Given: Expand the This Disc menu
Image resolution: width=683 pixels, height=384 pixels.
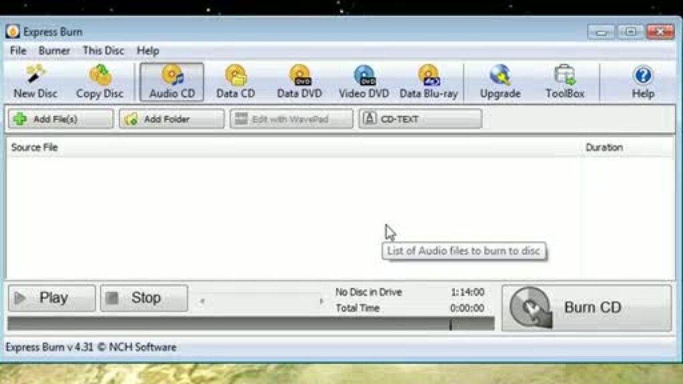Looking at the screenshot, I should (103, 51).
